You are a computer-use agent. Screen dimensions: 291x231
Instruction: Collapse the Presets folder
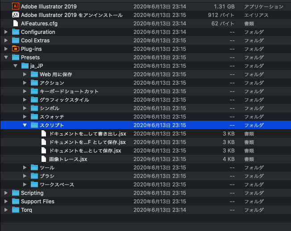tap(6, 58)
